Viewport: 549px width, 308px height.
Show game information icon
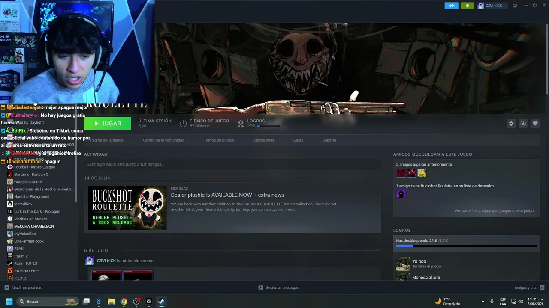(x=523, y=124)
